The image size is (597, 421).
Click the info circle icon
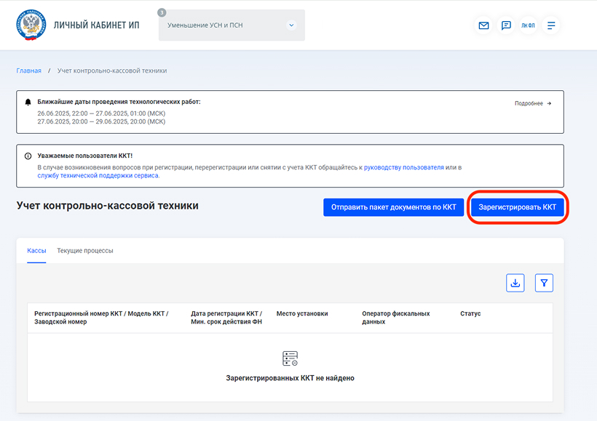point(28,156)
